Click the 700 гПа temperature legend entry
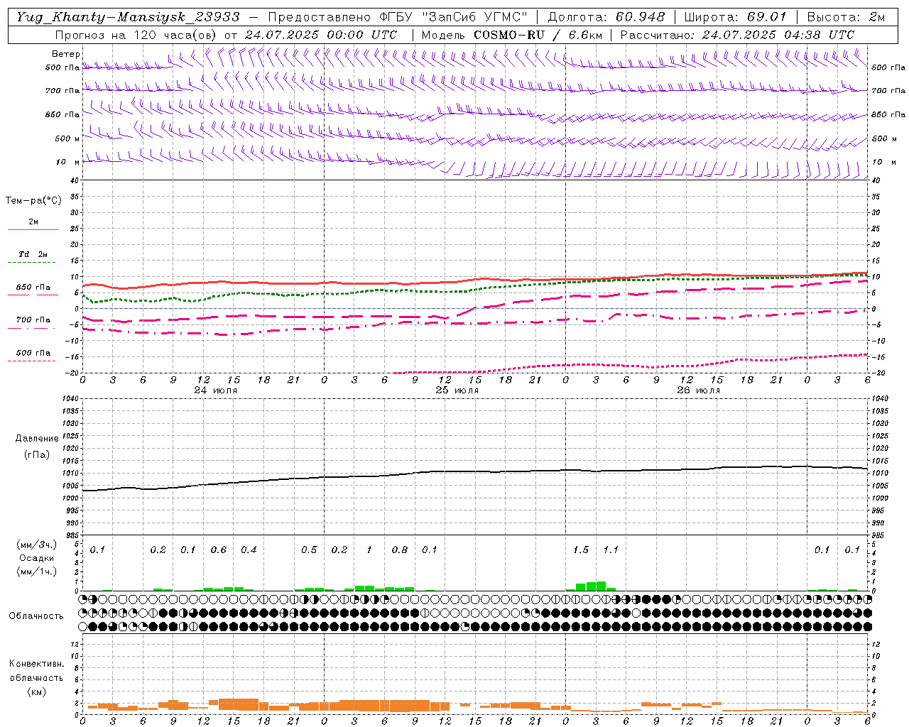Screen dimensions: 909x727 click(x=33, y=320)
